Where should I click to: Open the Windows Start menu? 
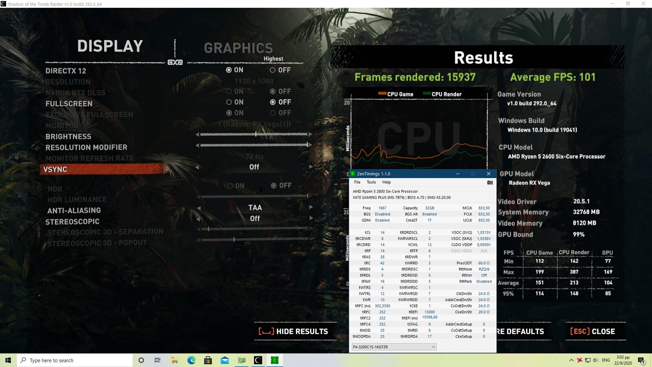click(8, 360)
